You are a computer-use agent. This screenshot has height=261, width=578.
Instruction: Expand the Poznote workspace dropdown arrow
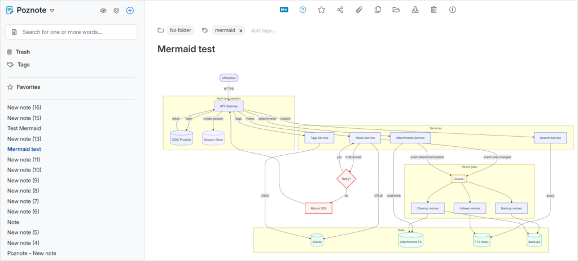click(52, 11)
